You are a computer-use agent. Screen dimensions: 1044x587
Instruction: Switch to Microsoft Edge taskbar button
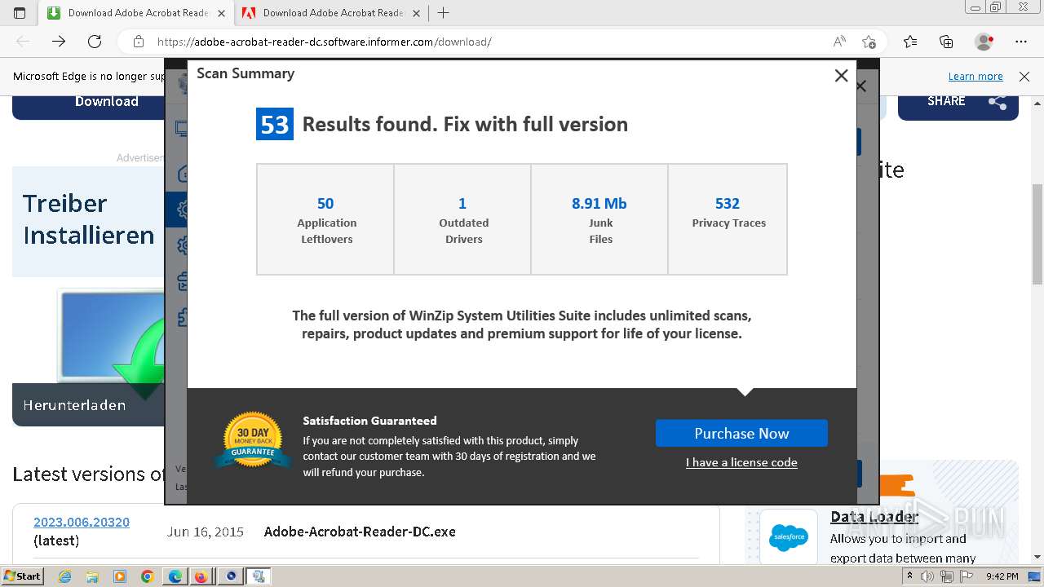click(175, 576)
